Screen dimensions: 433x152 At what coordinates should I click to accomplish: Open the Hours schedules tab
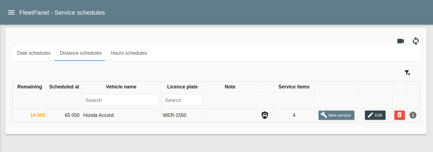[129, 53]
